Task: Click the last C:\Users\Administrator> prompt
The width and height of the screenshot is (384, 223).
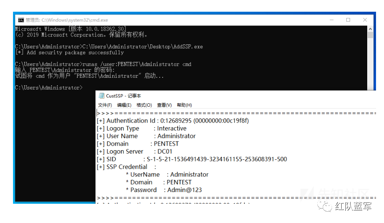Action: click(49, 88)
